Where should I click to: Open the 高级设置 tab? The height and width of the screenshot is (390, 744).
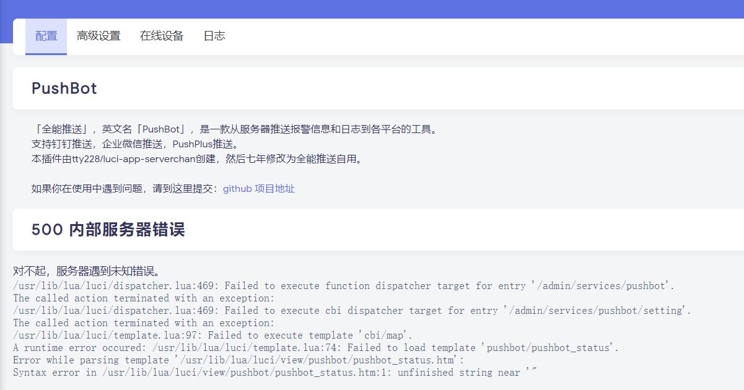(98, 36)
